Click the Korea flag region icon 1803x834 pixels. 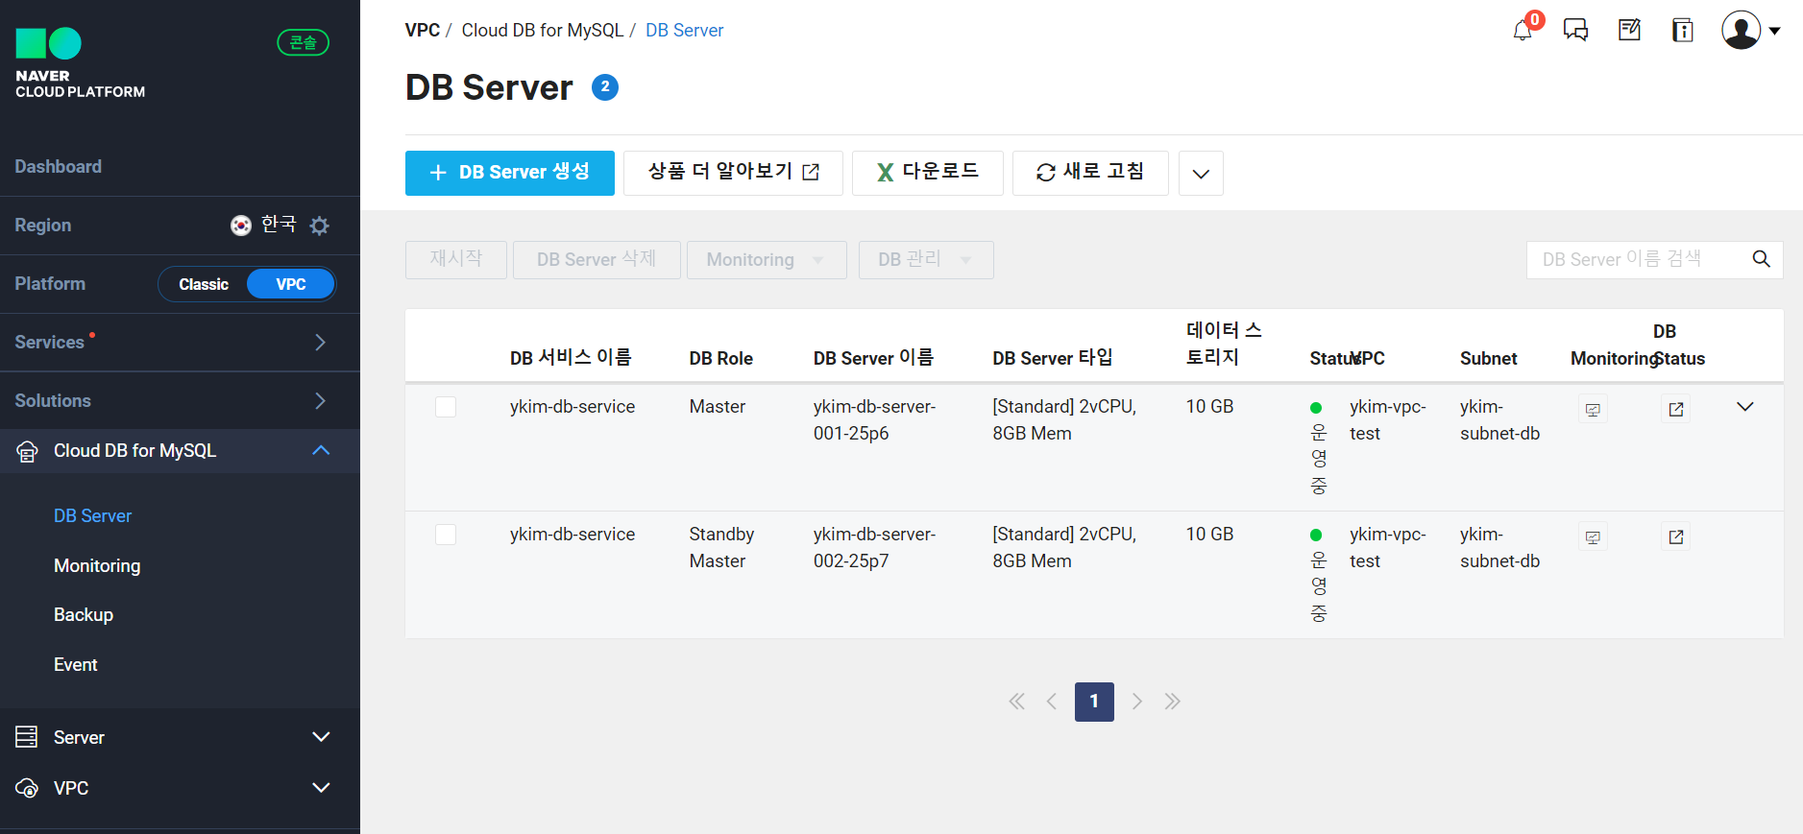click(241, 226)
